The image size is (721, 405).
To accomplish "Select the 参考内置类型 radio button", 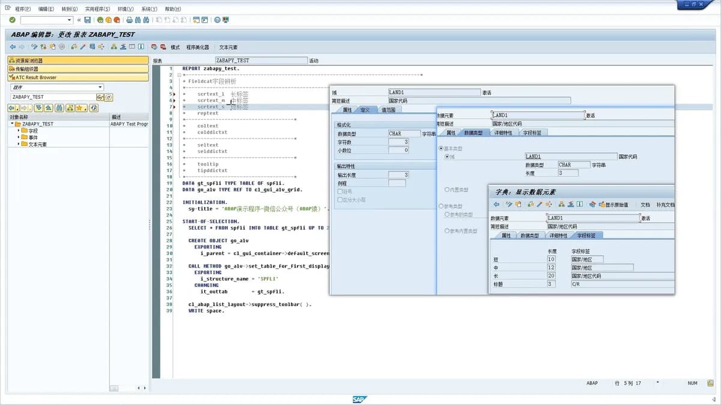I will pos(447,230).
